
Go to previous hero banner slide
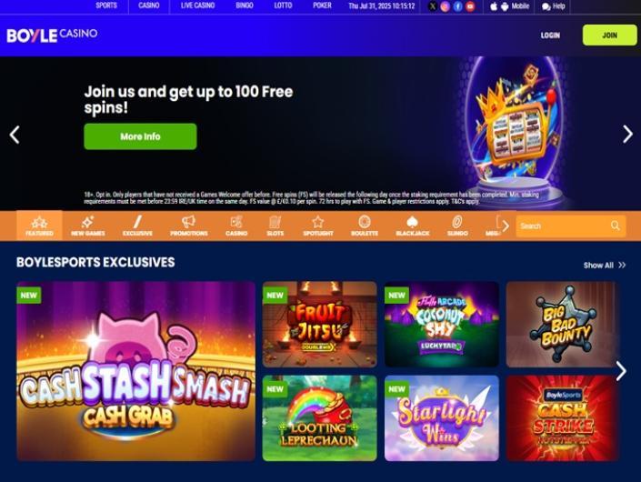(x=15, y=135)
